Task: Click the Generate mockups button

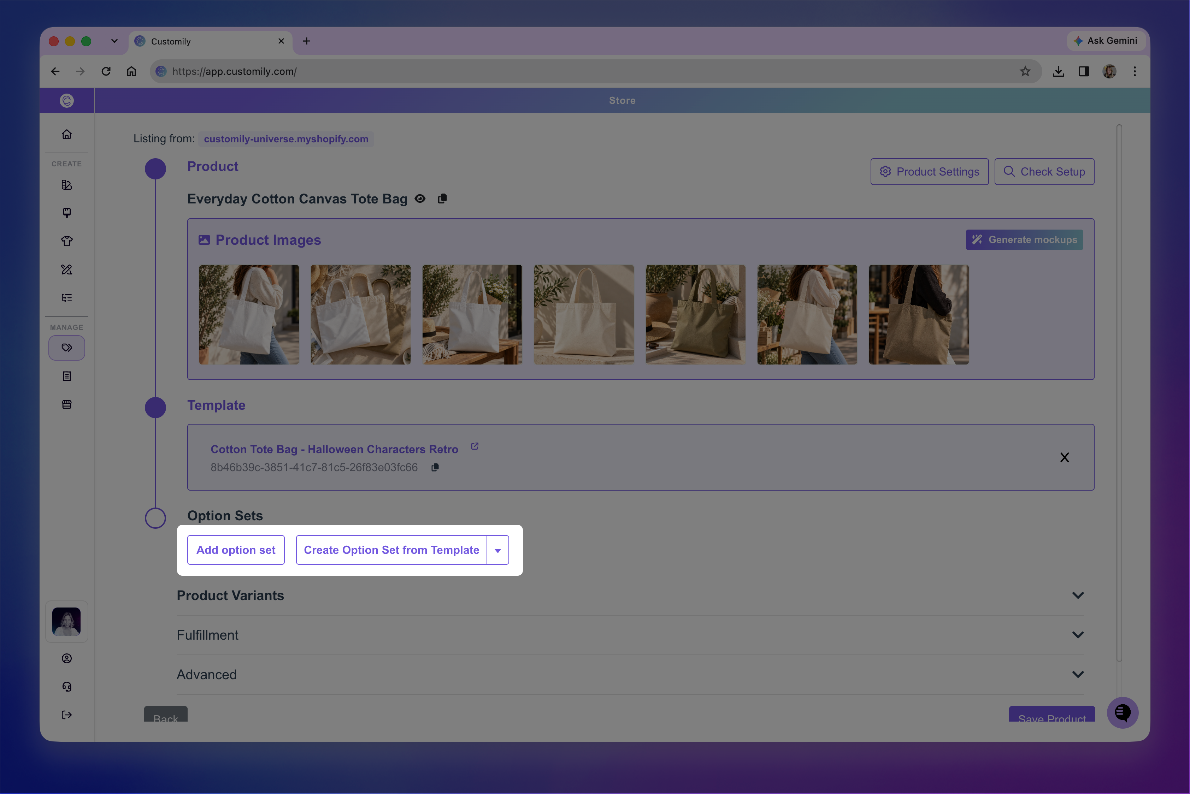Action: coord(1024,239)
